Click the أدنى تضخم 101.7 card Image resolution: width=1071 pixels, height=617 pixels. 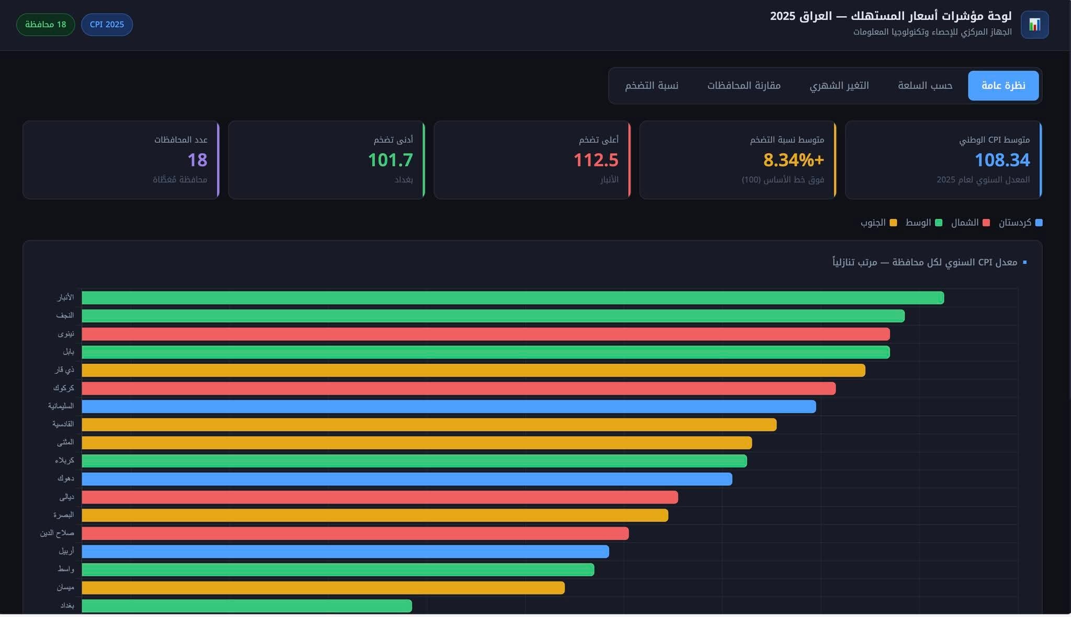pyautogui.click(x=326, y=160)
